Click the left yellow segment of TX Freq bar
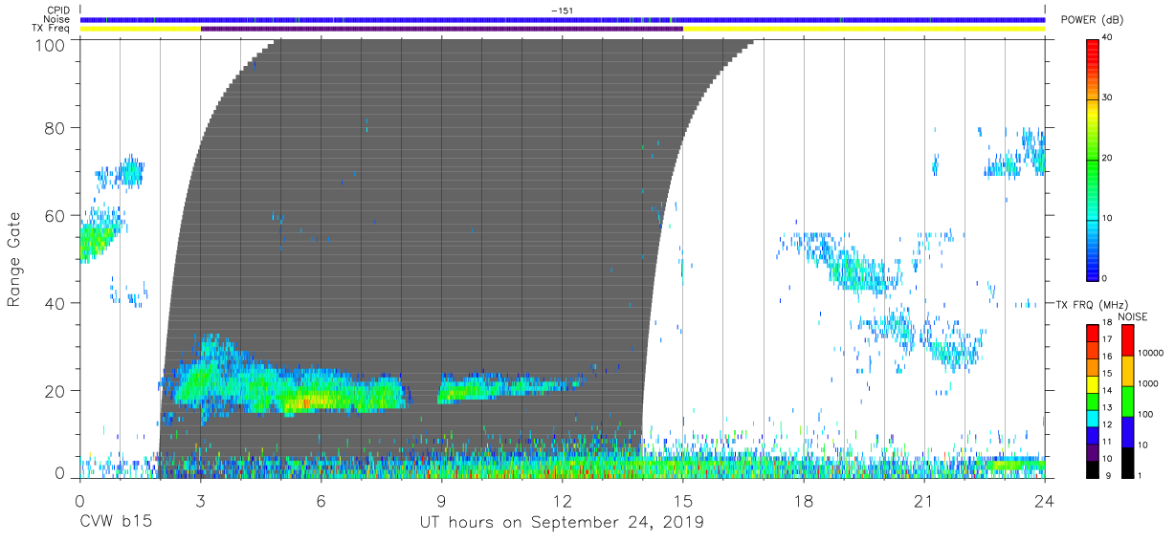The width and height of the screenshot is (1175, 542). [x=141, y=29]
